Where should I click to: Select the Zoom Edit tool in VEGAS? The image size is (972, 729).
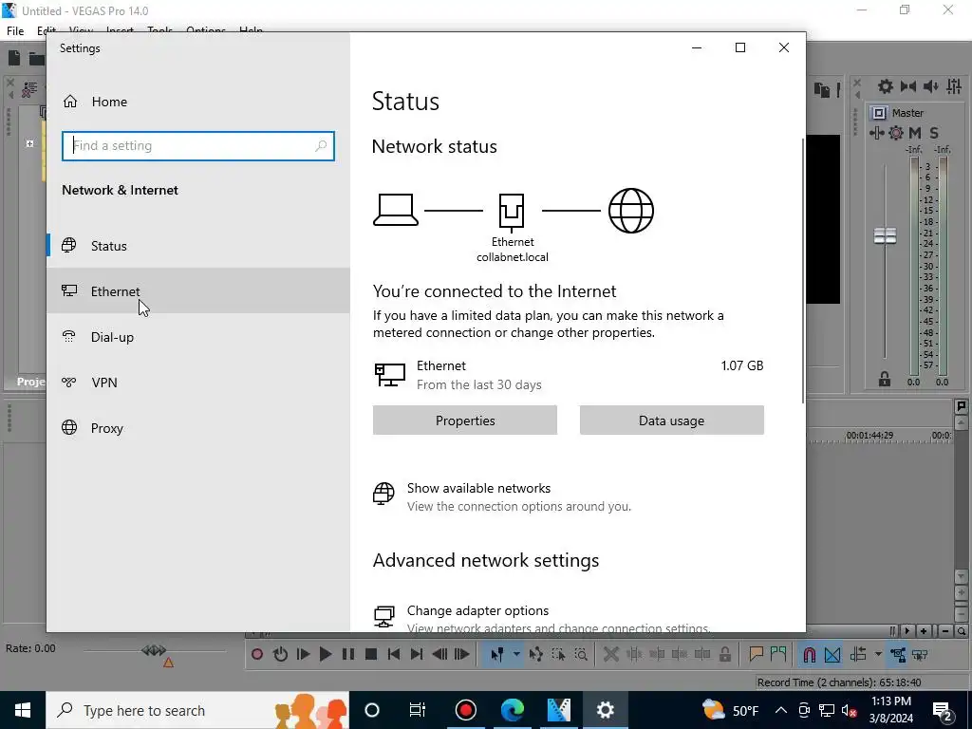point(582,654)
